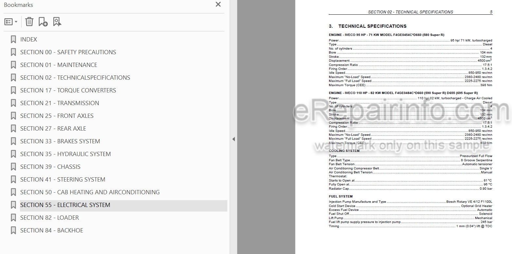Collapse the navigation pane with left arrow
Screen dimensions: 512x254
point(233,139)
